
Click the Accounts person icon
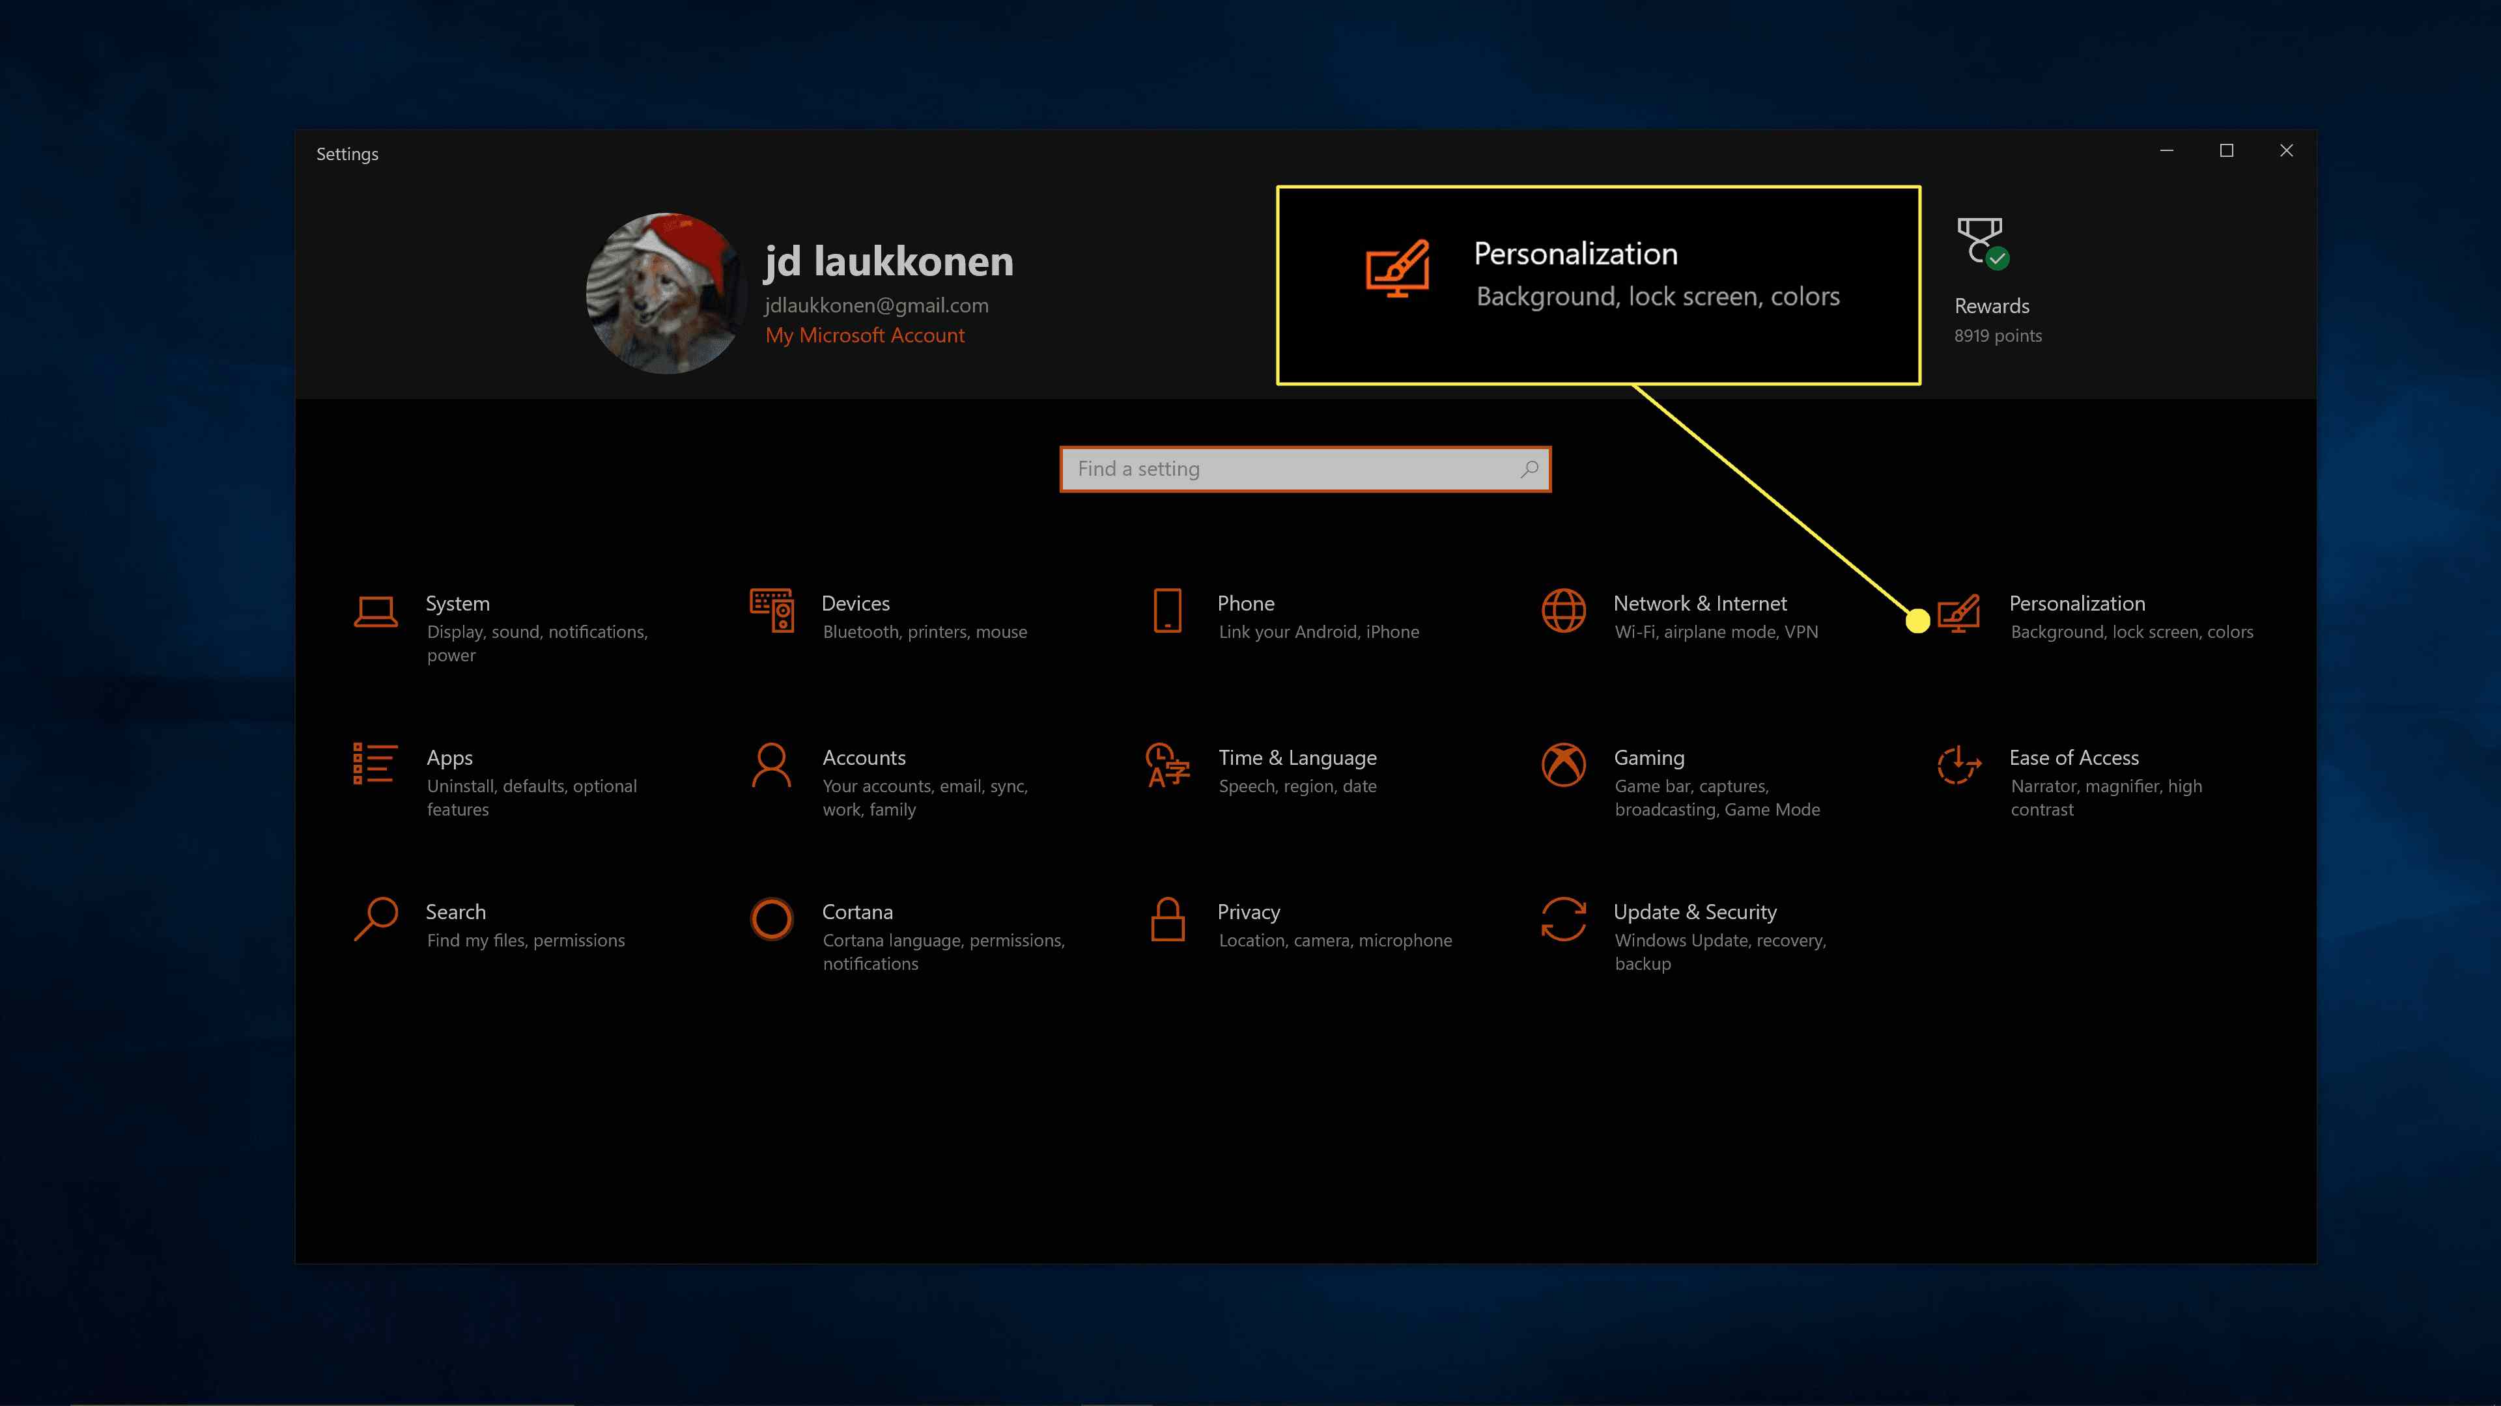(x=772, y=765)
